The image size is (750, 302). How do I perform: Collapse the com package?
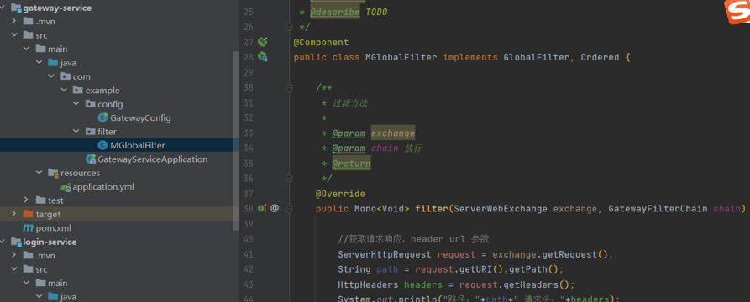51,76
